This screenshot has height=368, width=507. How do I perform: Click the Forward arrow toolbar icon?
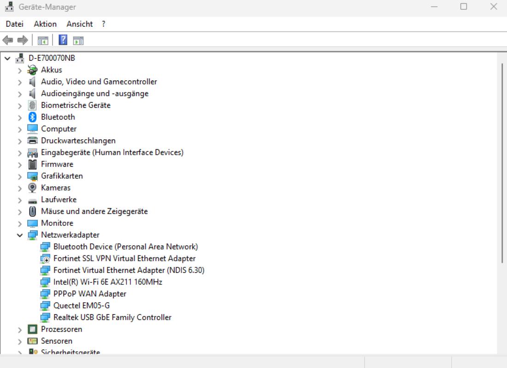pos(23,41)
